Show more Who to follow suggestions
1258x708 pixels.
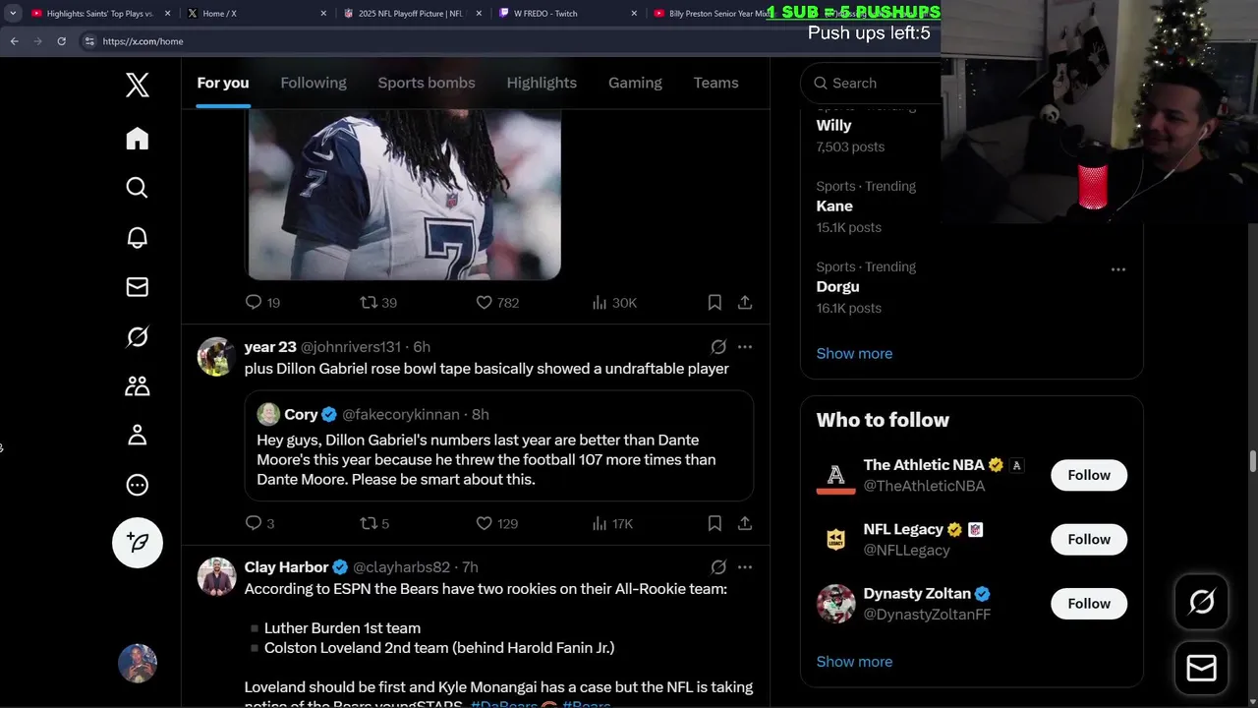coord(854,661)
